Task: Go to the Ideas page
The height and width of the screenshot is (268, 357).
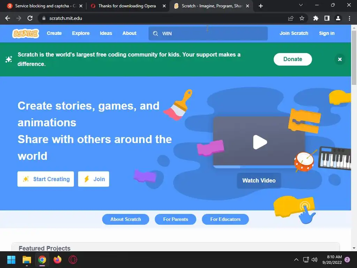Action: click(106, 33)
